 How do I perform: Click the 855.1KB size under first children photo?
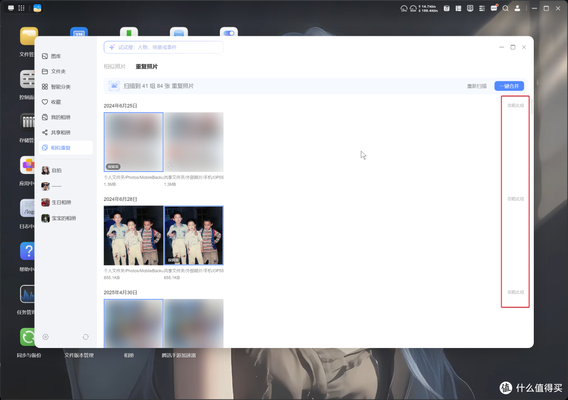111,278
